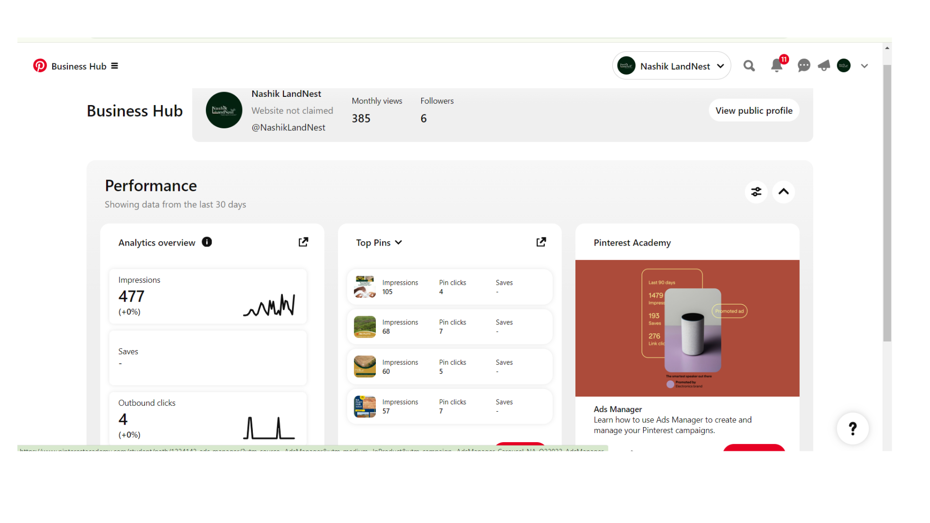Click the page vertical scrollbar thumb

pos(887,203)
